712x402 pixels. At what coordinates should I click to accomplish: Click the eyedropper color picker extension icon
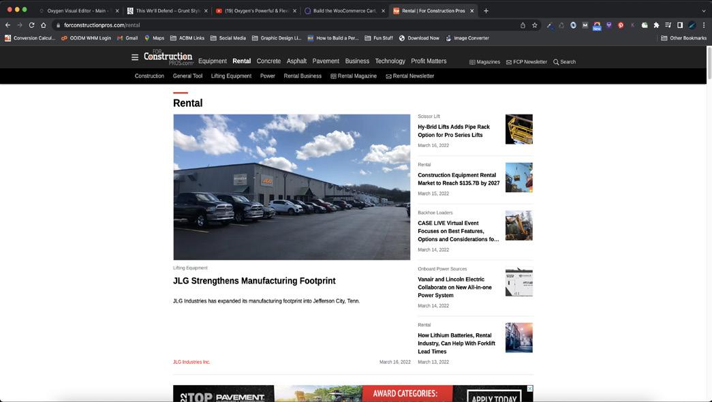[x=549, y=25]
